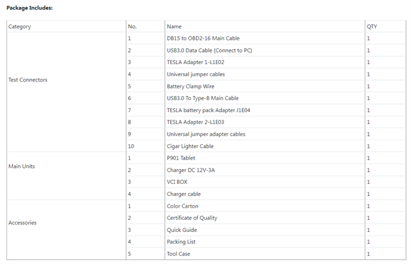Click the QTY column header
Image resolution: width=411 pixels, height=264 pixels.
(x=385, y=26)
